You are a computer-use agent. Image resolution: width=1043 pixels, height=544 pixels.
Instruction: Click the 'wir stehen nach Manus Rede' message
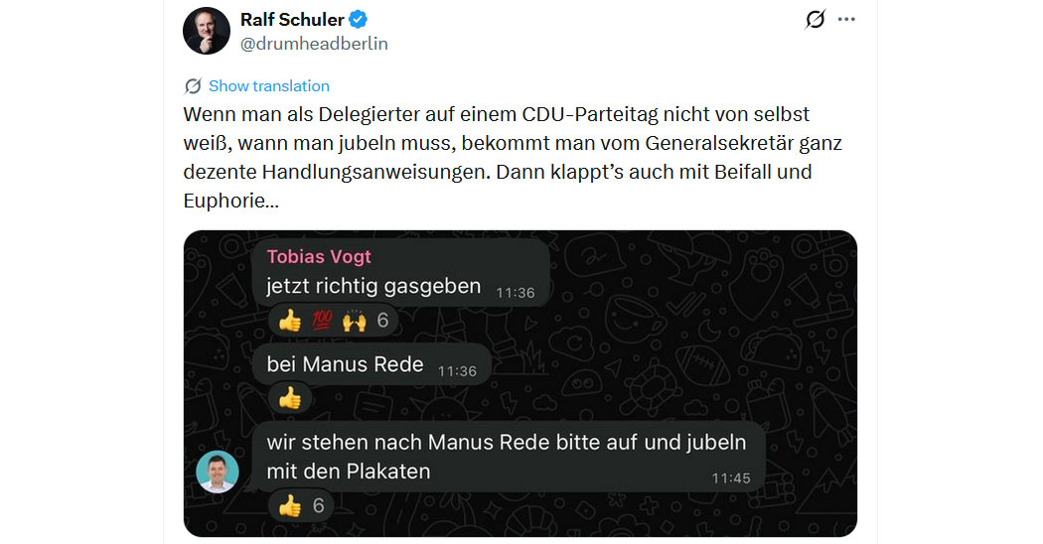[x=506, y=456]
